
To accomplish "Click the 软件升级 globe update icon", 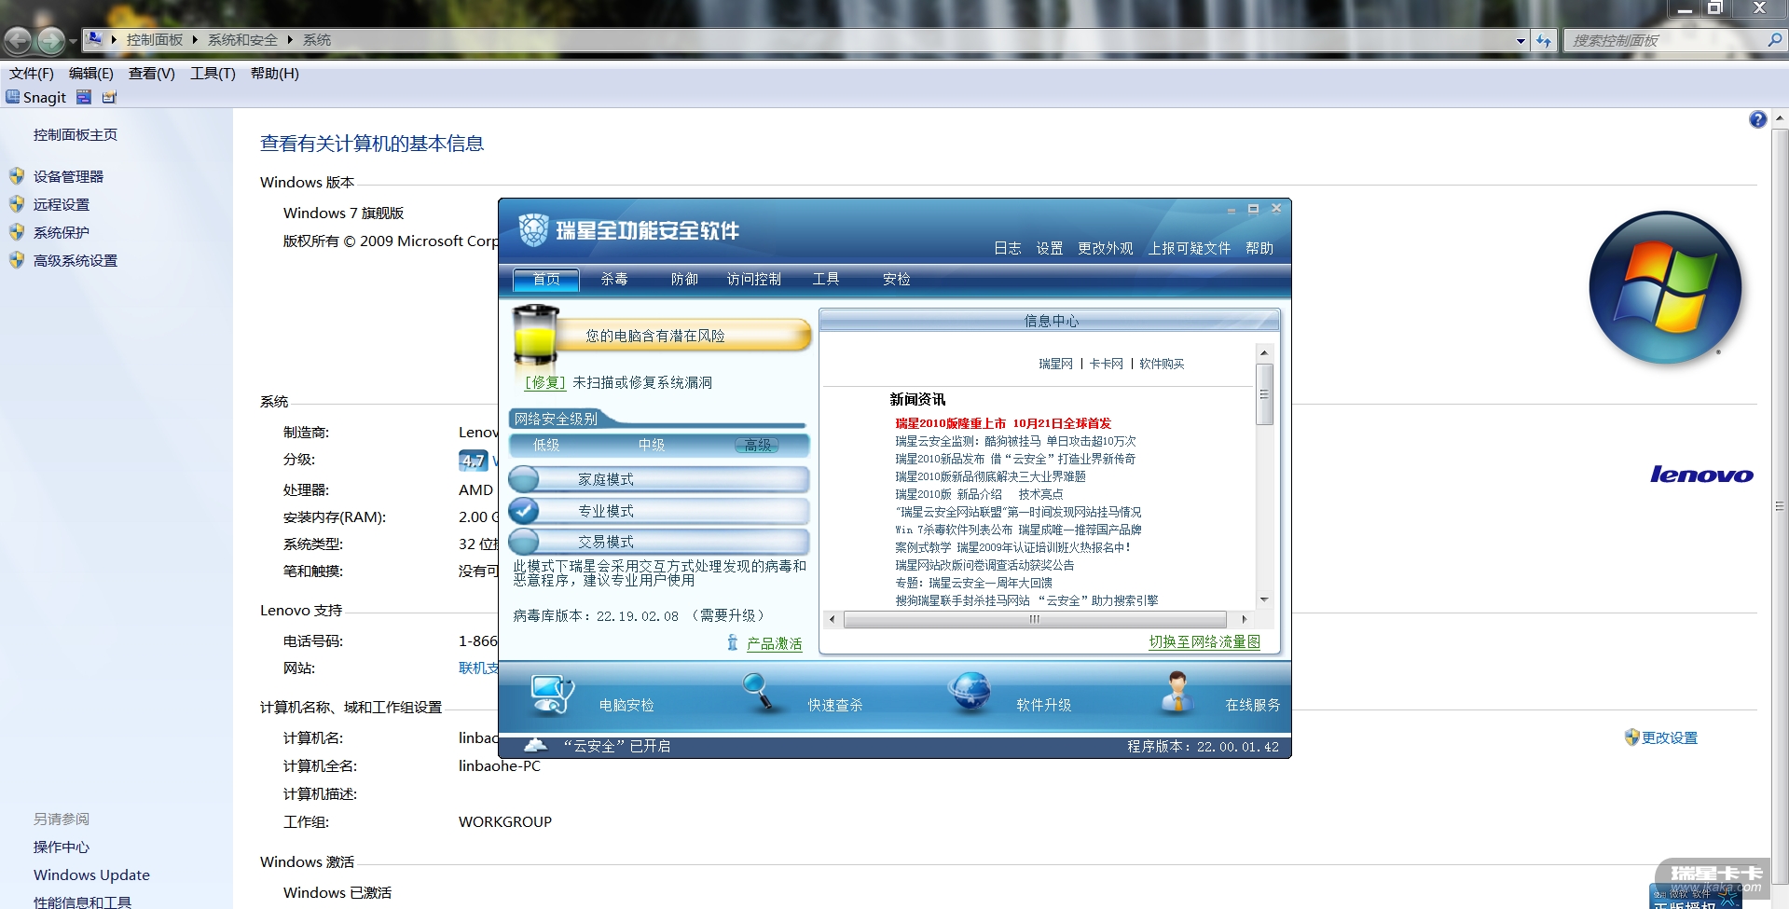I will [970, 694].
